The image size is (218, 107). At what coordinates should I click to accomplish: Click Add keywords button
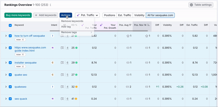46,15
